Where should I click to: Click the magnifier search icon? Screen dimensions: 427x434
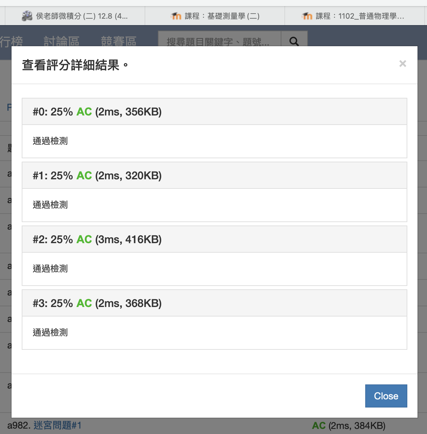pos(294,41)
